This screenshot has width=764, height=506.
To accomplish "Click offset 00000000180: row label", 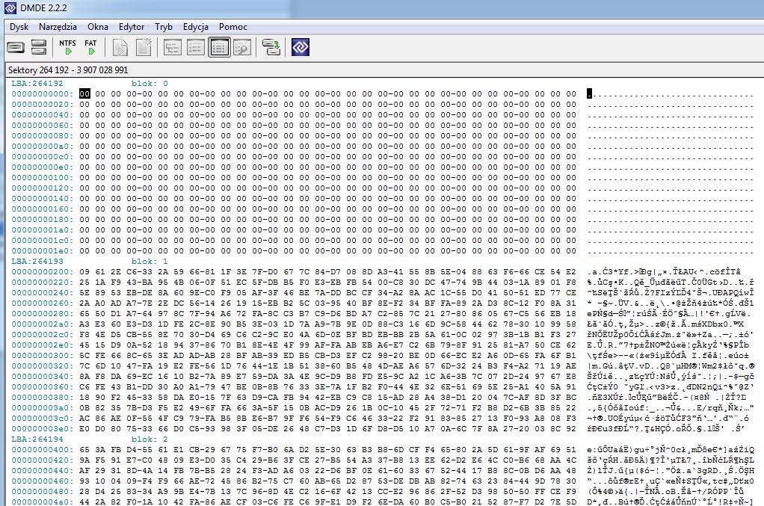I will (43, 219).
